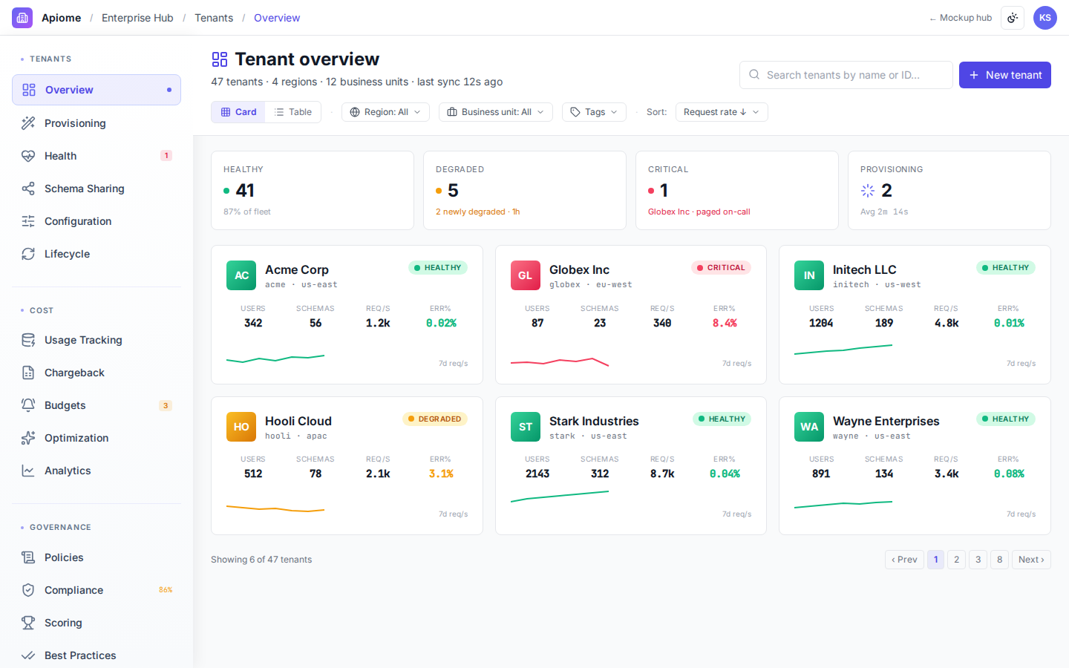Screen dimensions: 1069x668
Task: Click the WA avatar on Wayne Enterprises card
Action: (x=809, y=427)
